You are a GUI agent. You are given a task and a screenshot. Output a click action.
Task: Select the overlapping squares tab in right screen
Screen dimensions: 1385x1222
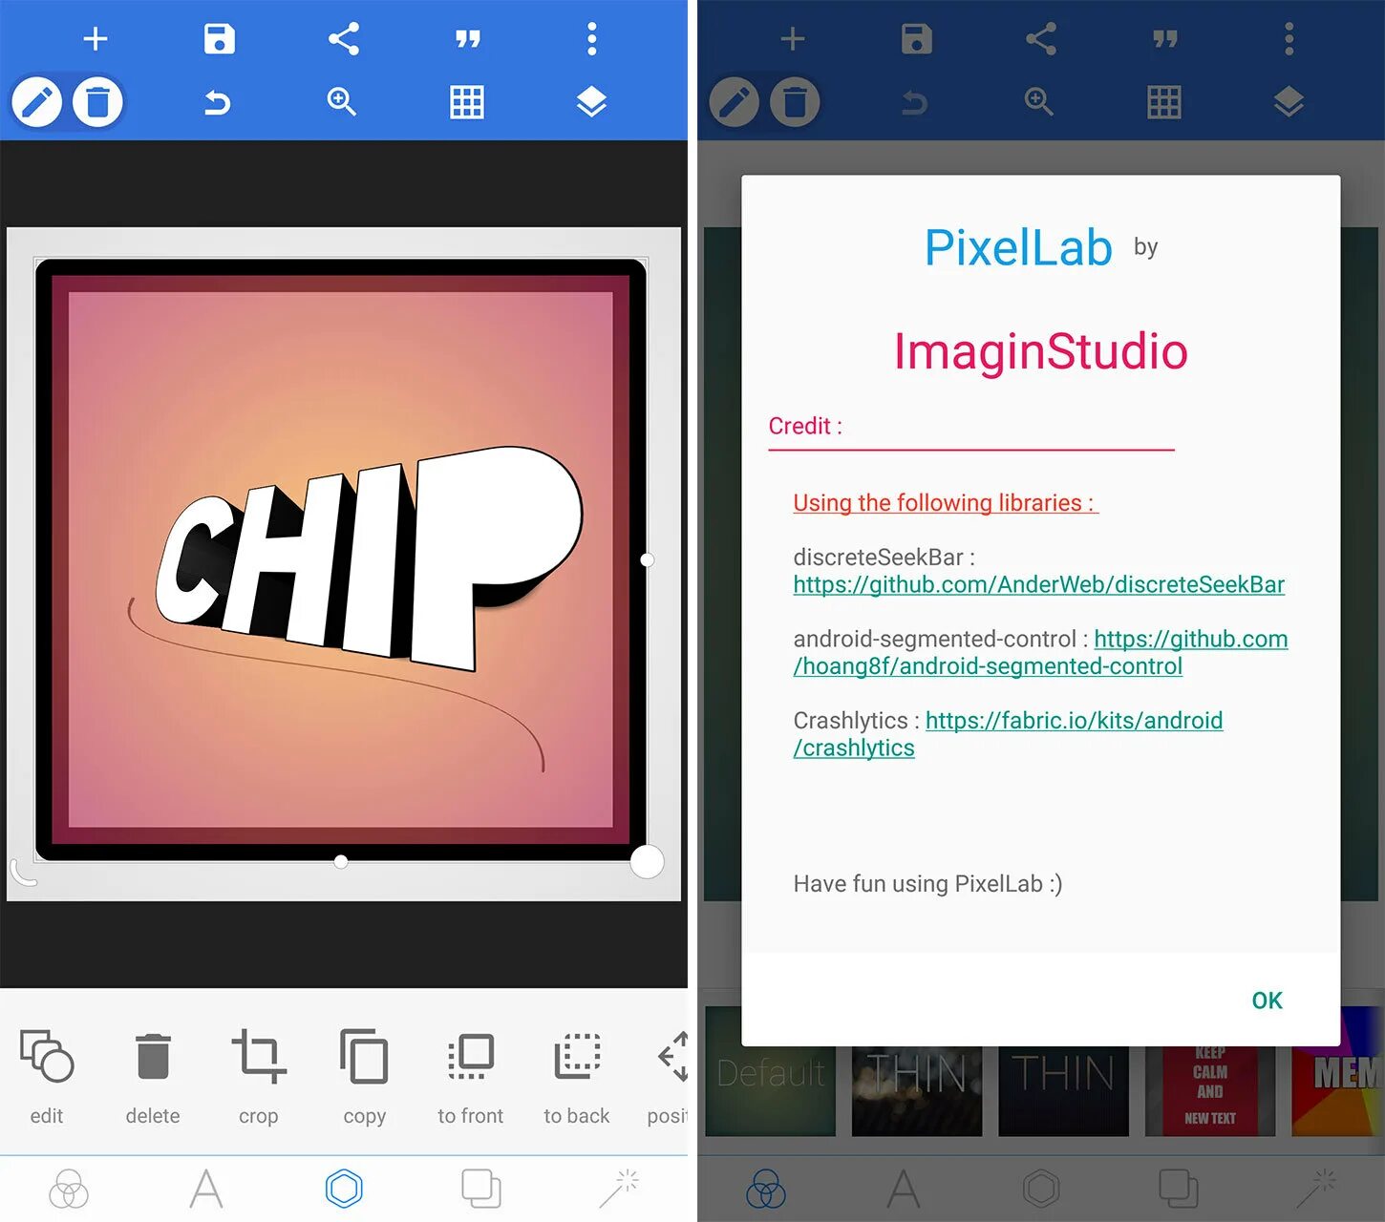click(x=1179, y=1190)
